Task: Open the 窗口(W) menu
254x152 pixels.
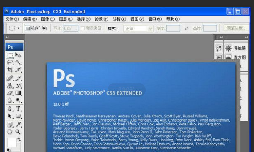Action: tap(155, 19)
